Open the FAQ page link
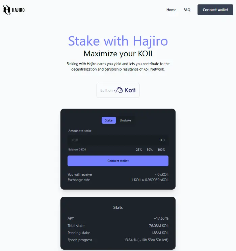The height and width of the screenshot is (251, 236). click(x=187, y=10)
